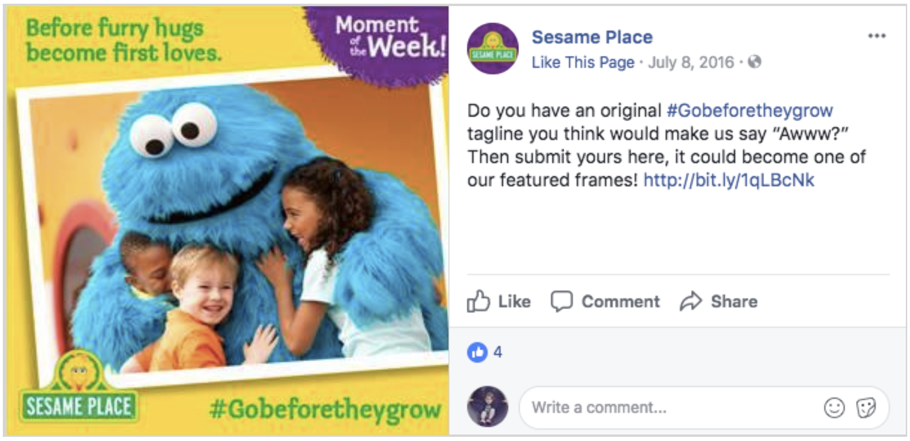Click the Comment speech bubble icon
This screenshot has width=910, height=441.
pos(561,302)
